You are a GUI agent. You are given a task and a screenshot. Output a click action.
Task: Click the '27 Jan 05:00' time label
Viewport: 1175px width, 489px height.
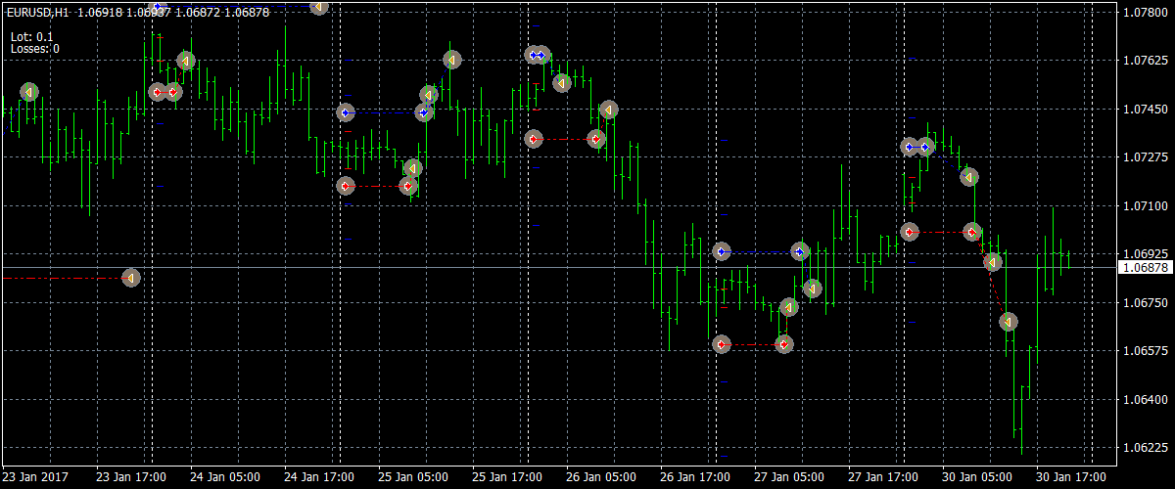[x=789, y=478]
